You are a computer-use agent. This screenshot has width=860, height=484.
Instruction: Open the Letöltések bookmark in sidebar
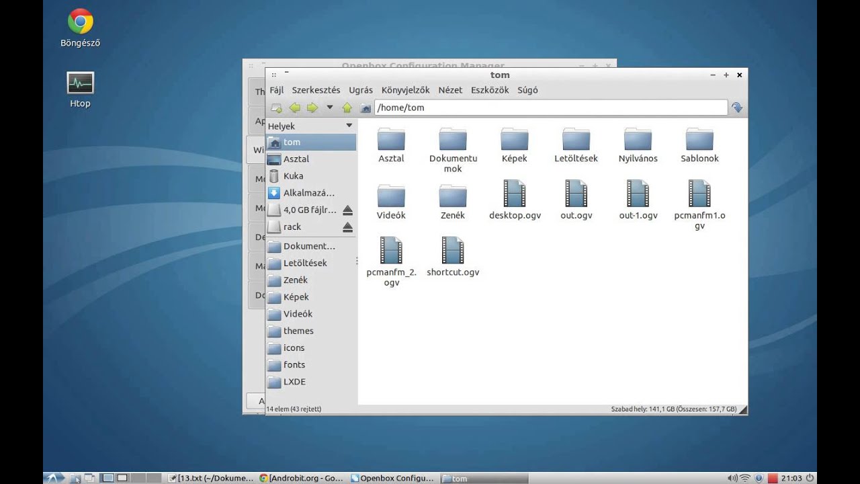311,263
